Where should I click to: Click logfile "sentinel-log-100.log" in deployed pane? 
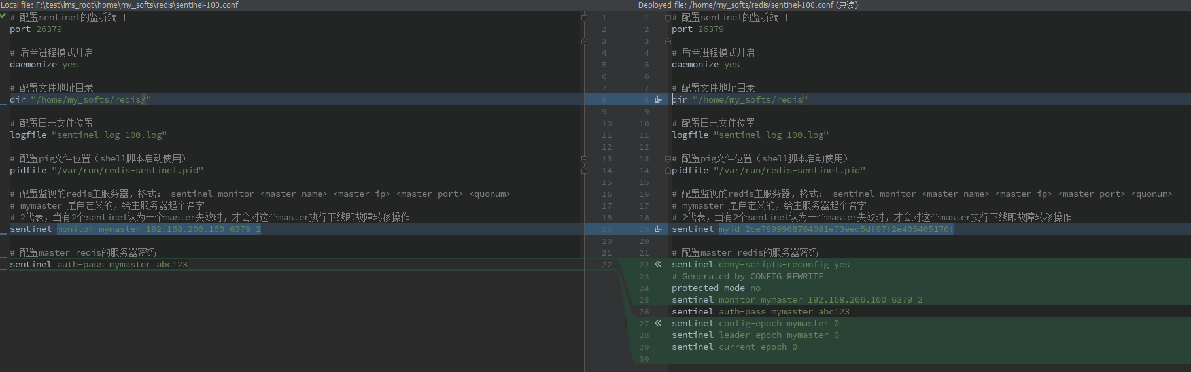click(x=750, y=135)
